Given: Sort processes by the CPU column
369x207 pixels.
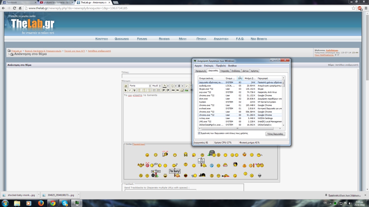Looking at the screenshot, I should click(240, 78).
